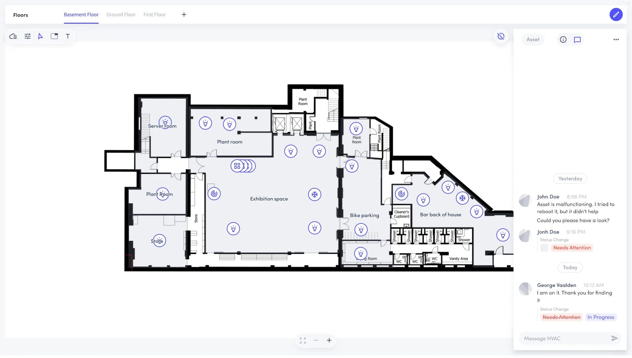Toggle the hide-markers icon above the canvas
This screenshot has width=632, height=358.
[501, 36]
